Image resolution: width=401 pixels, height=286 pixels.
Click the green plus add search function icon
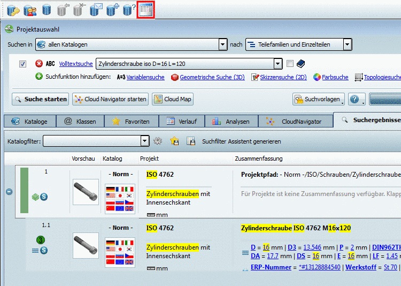(x=39, y=76)
